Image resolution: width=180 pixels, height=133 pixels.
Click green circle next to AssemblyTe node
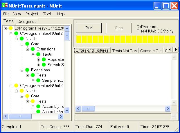[x=38, y=106]
